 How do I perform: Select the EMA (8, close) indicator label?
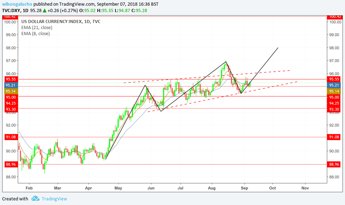(x=36, y=34)
